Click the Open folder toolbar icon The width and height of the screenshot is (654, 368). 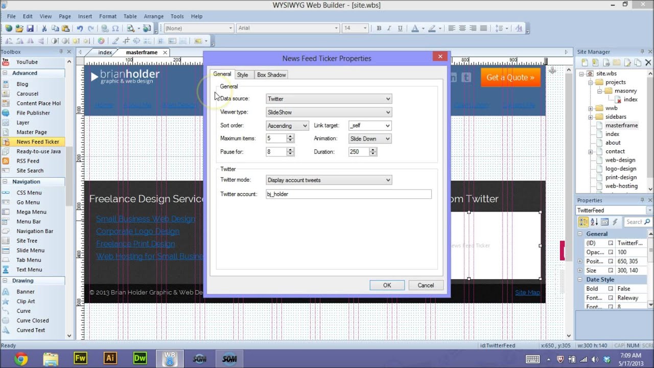pyautogui.click(x=19, y=29)
